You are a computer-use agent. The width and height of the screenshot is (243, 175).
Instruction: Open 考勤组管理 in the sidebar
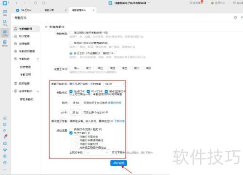tap(26, 29)
